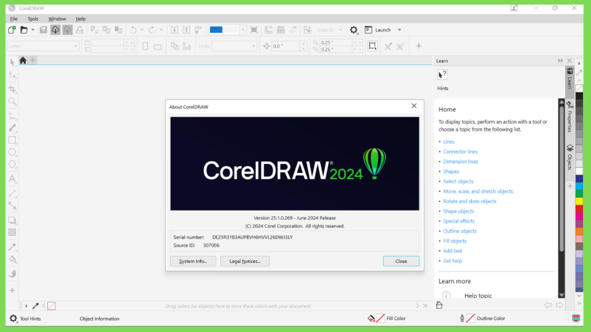Expand the undo history dropdown arrow
This screenshot has height=332, width=591.
[x=142, y=30]
